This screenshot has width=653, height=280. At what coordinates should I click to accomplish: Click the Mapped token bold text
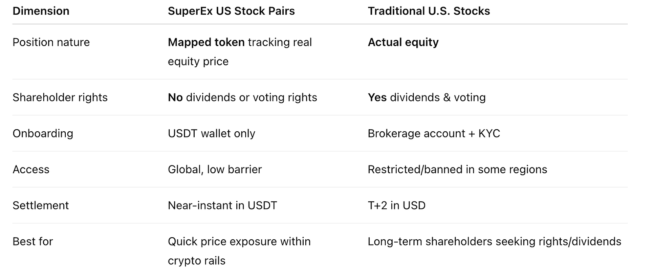click(x=206, y=42)
